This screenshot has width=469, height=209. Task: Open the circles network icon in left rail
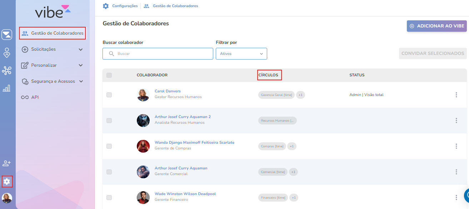click(7, 70)
